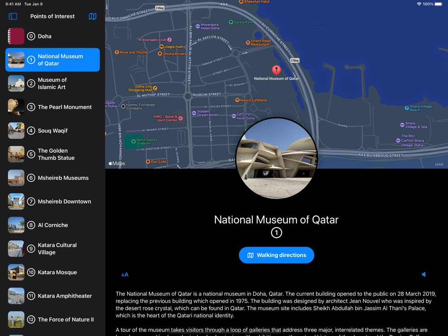The width and height of the screenshot is (448, 336).
Task: Tap Salata Park map marker
Action: click(231, 22)
